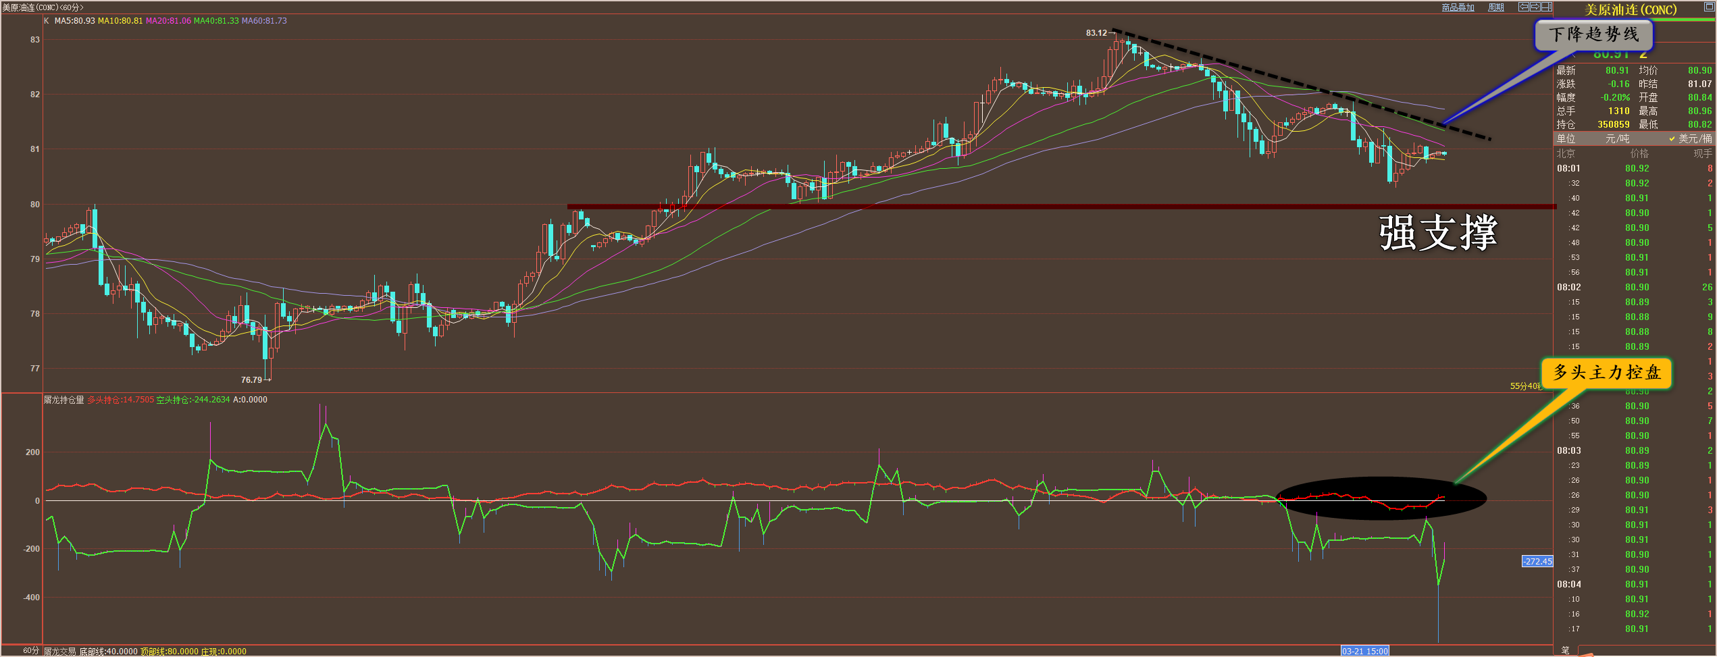Select the 08:01 tick row

pyautogui.click(x=1635, y=168)
